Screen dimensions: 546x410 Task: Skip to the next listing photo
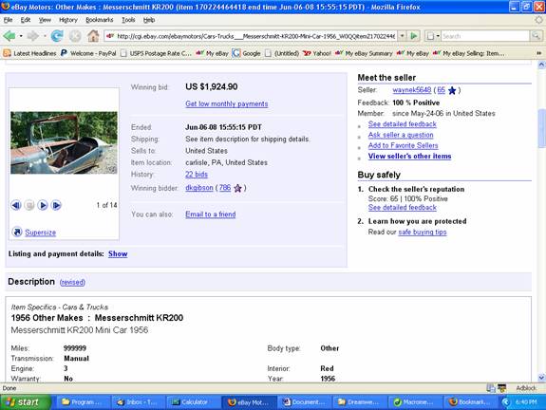click(56, 205)
